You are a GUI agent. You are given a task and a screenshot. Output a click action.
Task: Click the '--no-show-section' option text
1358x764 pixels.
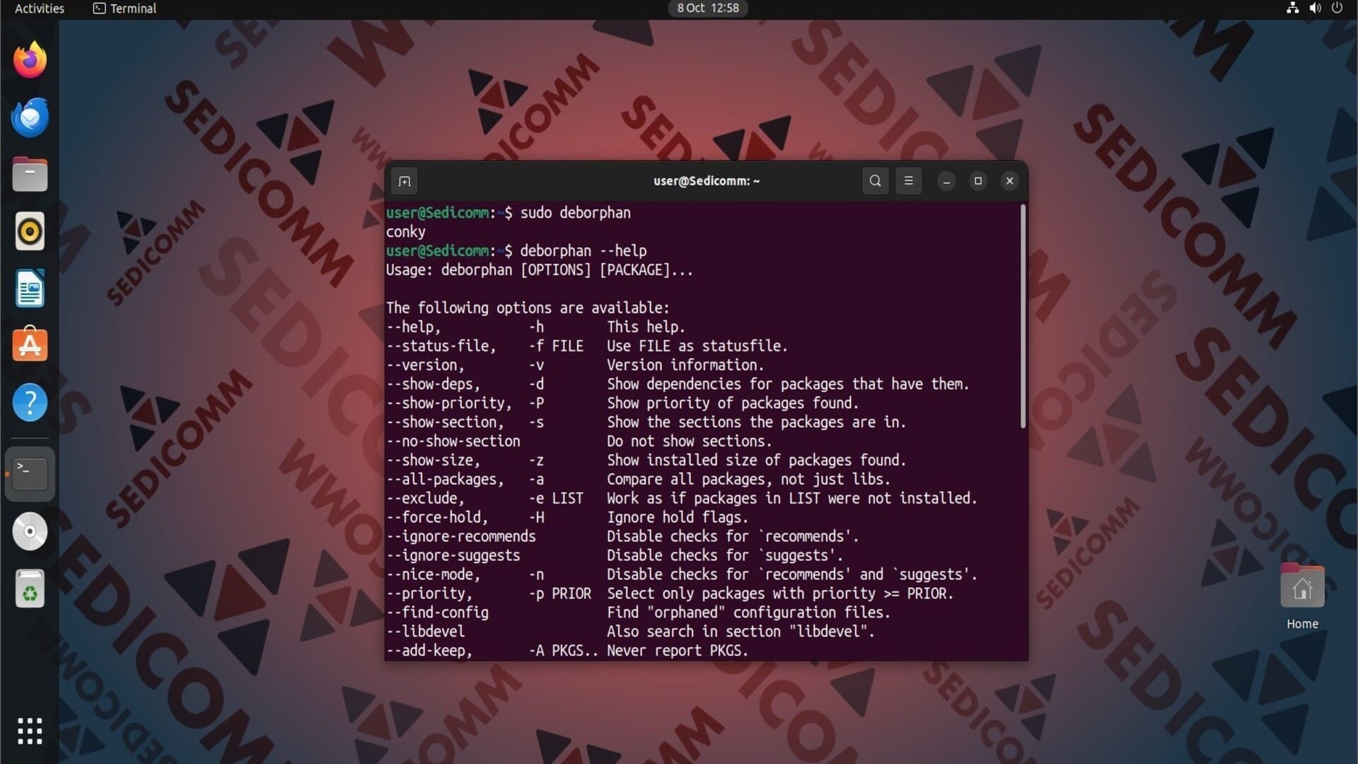[x=453, y=441]
